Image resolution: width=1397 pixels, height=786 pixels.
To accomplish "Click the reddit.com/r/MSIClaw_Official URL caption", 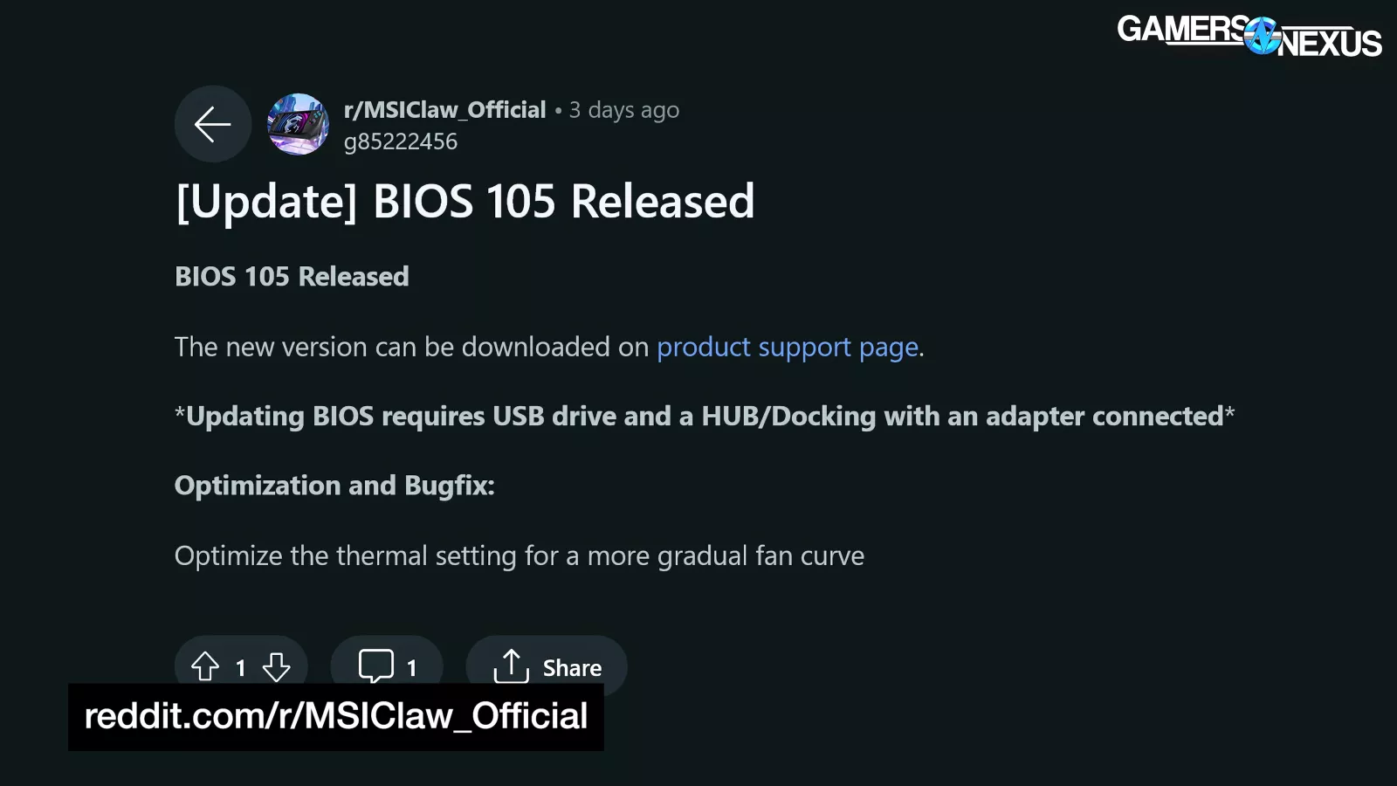I will click(x=336, y=716).
